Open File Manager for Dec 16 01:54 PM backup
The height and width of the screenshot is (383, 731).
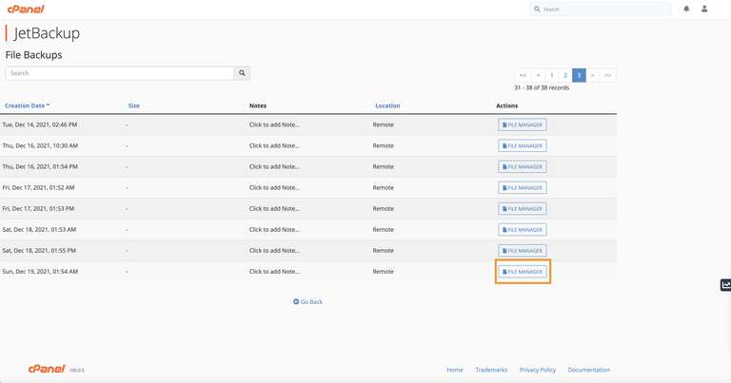(523, 166)
